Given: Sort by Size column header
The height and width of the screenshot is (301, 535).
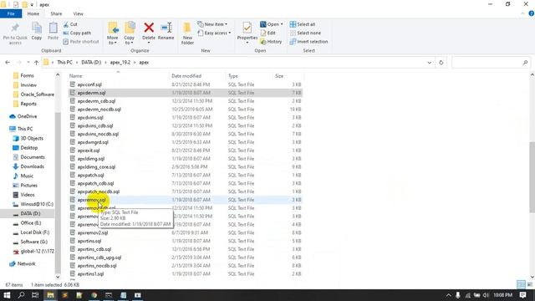Looking at the screenshot, I should point(279,76).
